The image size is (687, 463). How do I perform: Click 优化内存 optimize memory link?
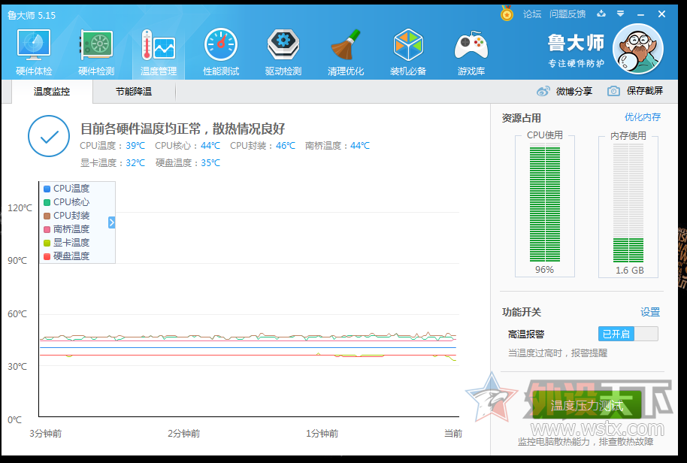(643, 117)
